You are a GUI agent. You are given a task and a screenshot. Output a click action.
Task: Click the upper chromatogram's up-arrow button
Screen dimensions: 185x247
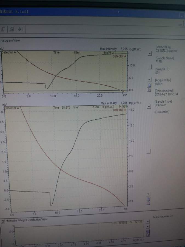pyautogui.click(x=150, y=54)
